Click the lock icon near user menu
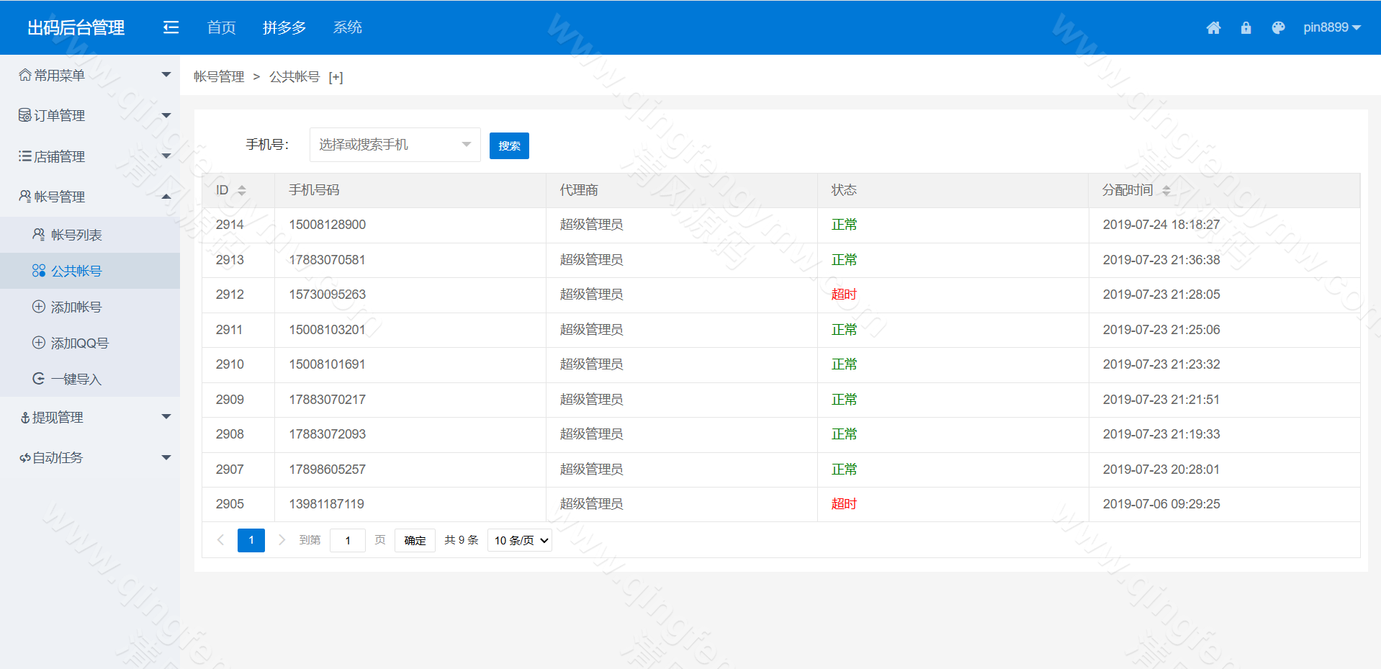 (x=1246, y=27)
